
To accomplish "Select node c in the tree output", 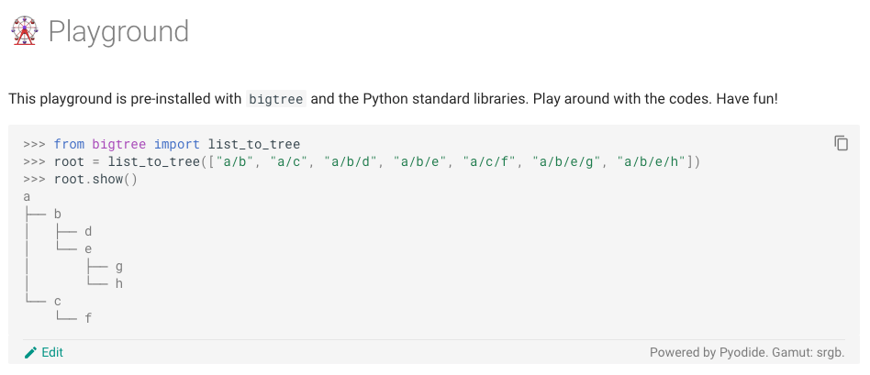I will pyautogui.click(x=58, y=302).
